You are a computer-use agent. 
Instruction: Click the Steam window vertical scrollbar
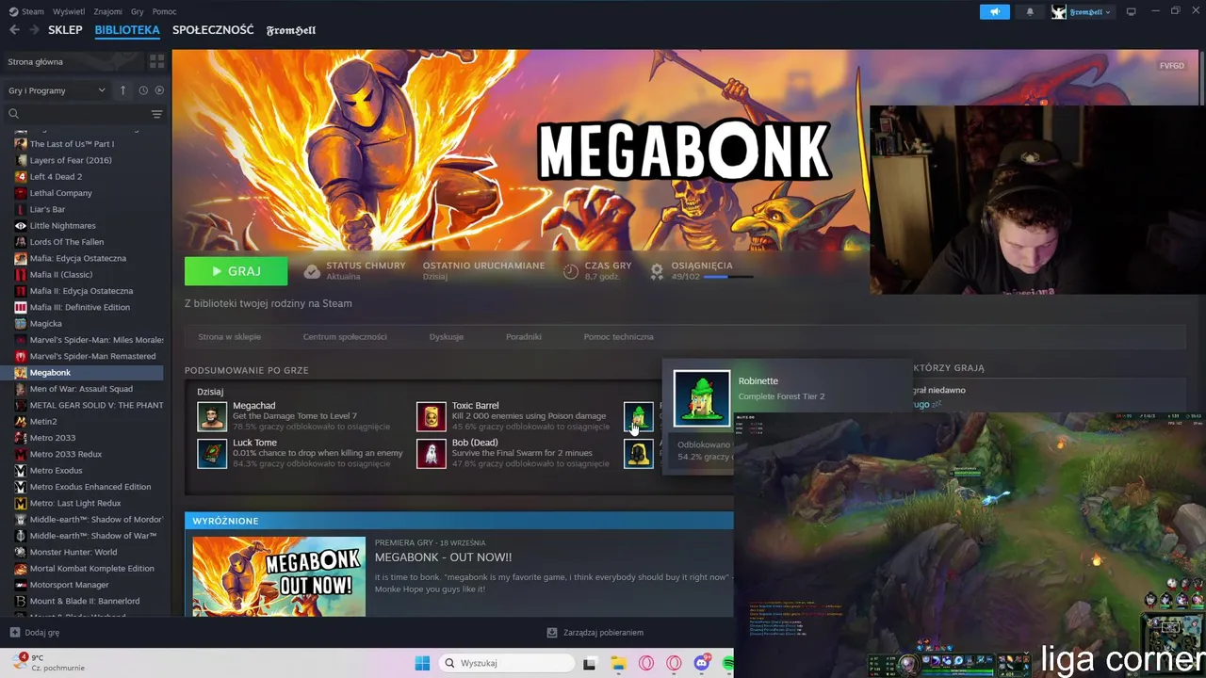pyautogui.click(x=1202, y=80)
